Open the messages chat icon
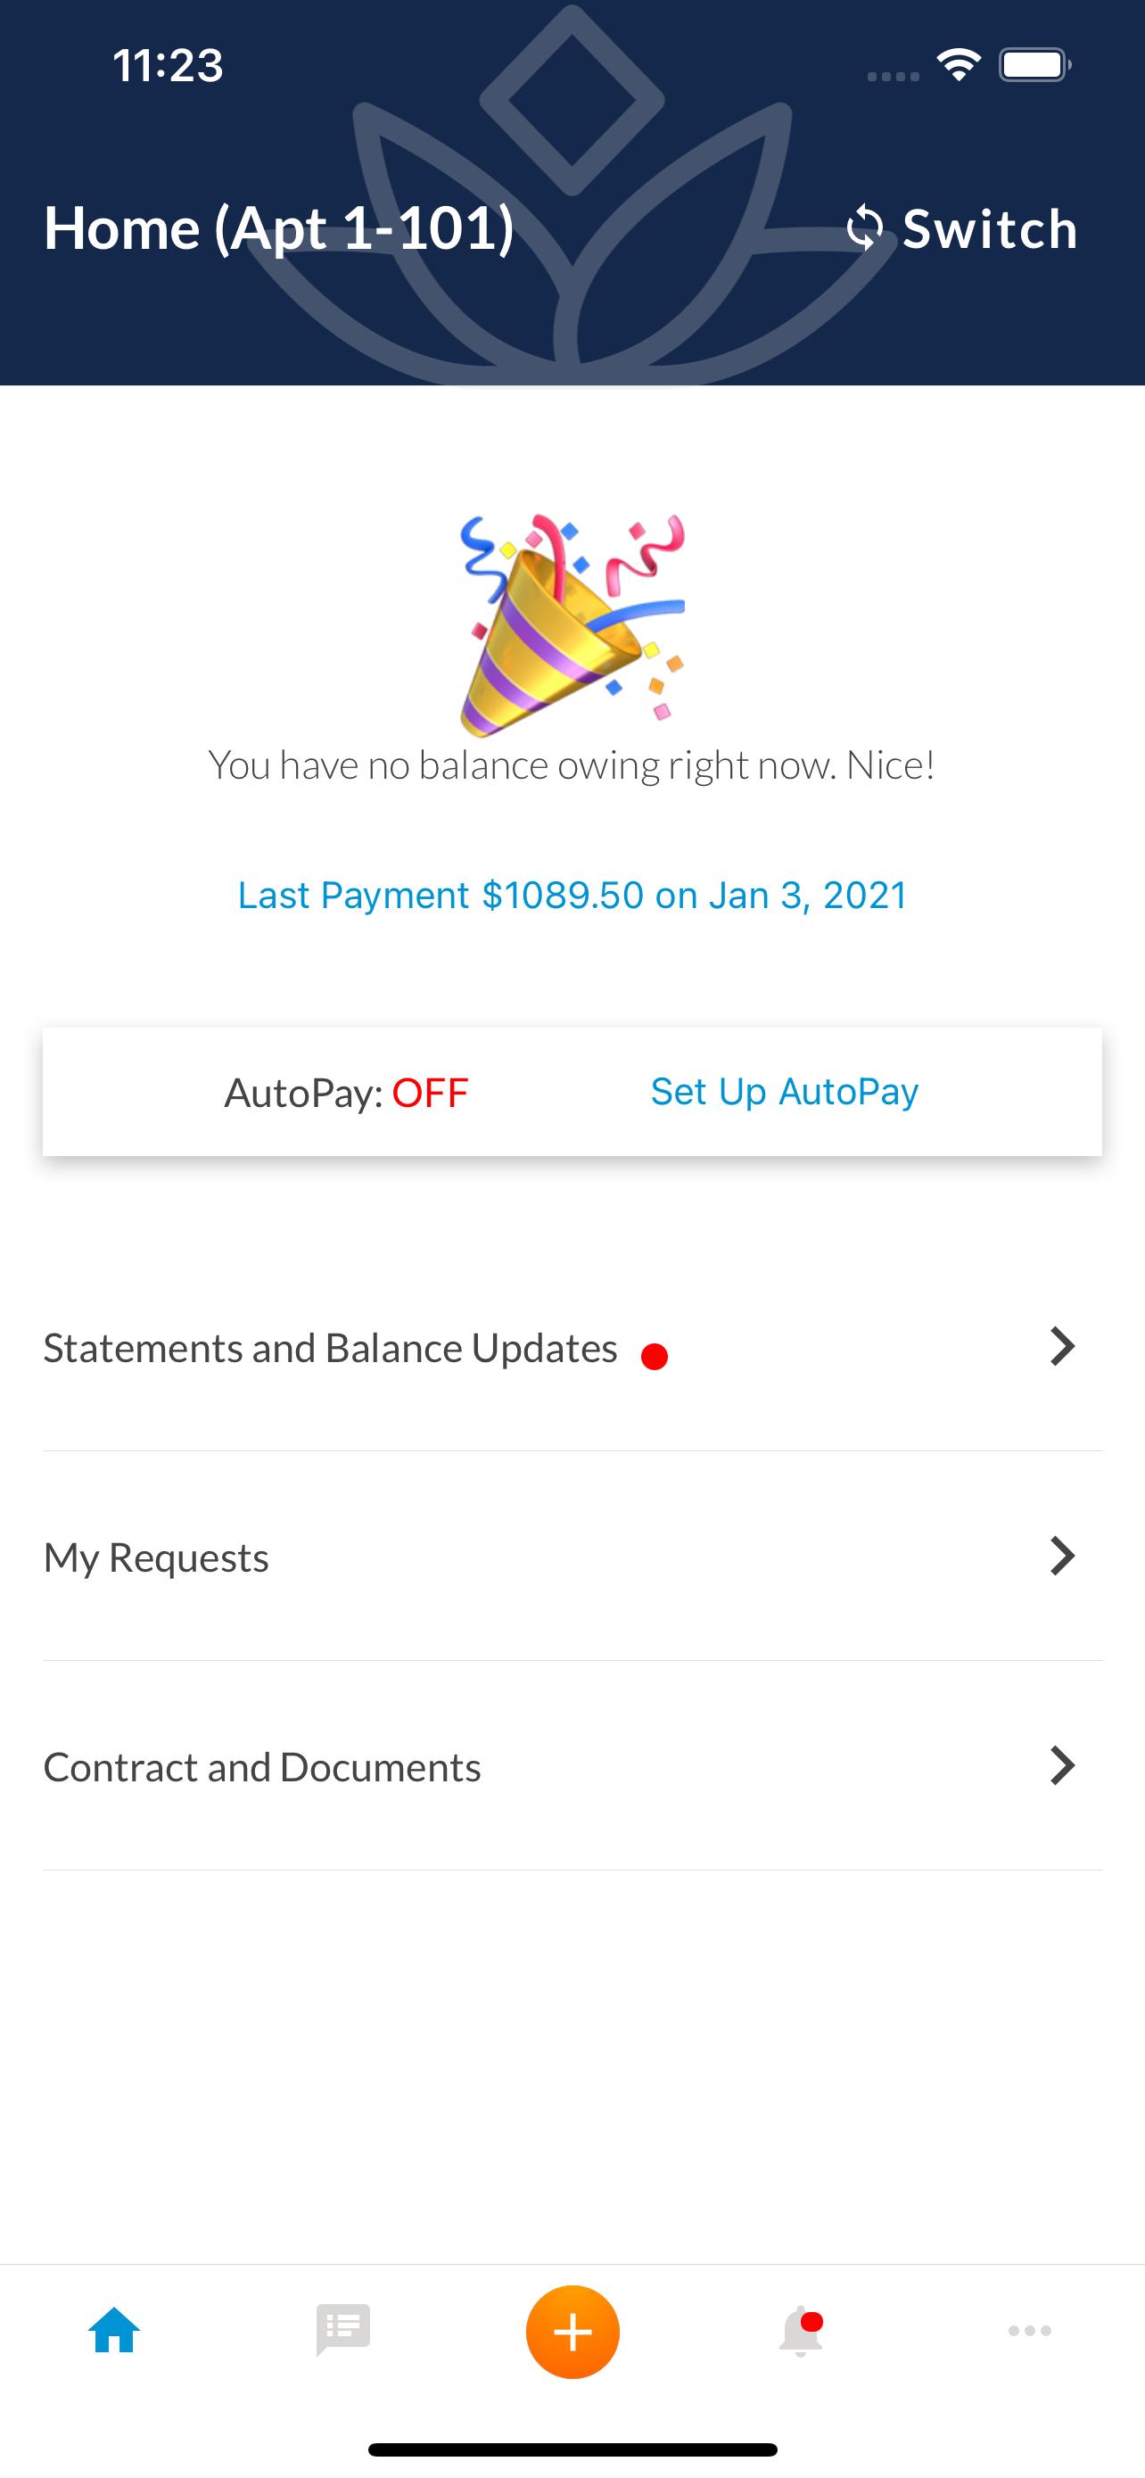This screenshot has height=2478, width=1145. pyautogui.click(x=343, y=2330)
